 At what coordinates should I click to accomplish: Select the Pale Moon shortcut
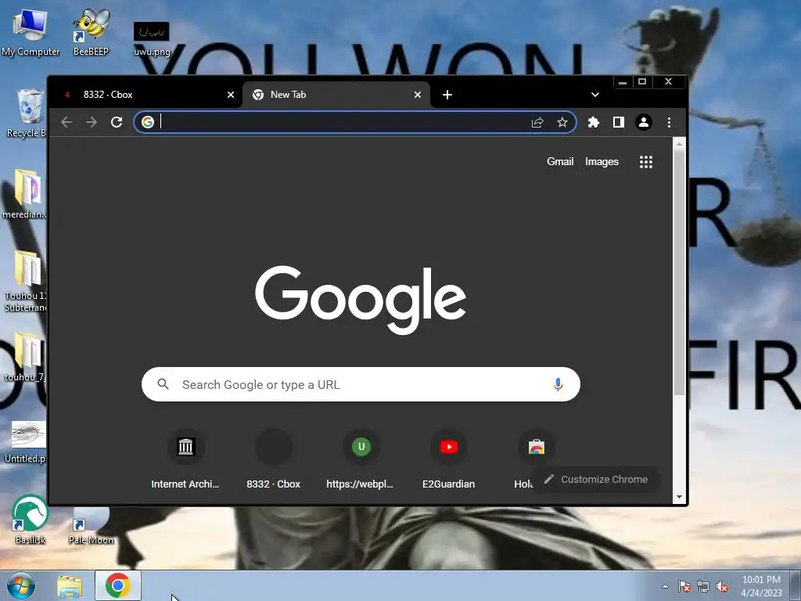pyautogui.click(x=91, y=525)
